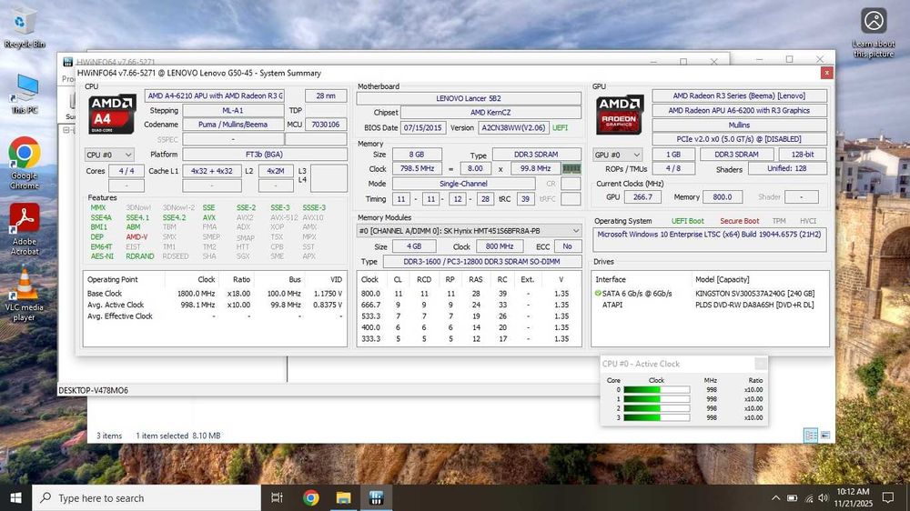Click the AMD KernCZ chipset field

[490, 113]
